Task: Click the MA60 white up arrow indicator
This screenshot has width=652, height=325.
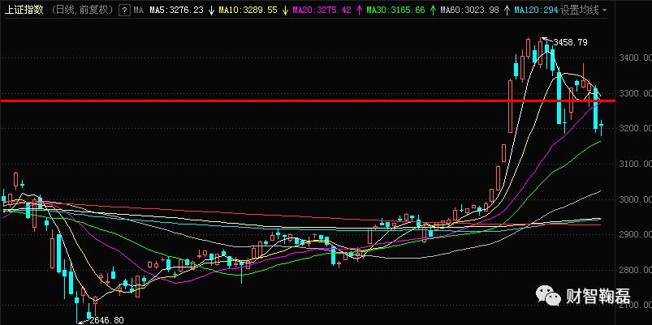Action: coord(506,11)
